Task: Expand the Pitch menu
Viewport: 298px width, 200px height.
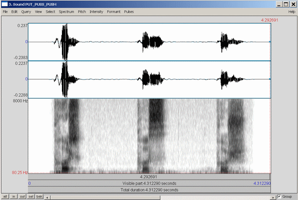Action: coord(81,11)
